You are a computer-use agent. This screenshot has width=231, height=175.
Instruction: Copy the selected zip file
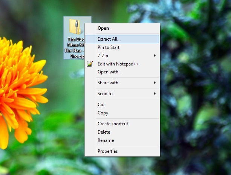(x=103, y=113)
